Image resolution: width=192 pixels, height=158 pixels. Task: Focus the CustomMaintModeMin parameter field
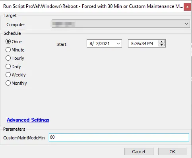pyautogui.click(x=119, y=137)
